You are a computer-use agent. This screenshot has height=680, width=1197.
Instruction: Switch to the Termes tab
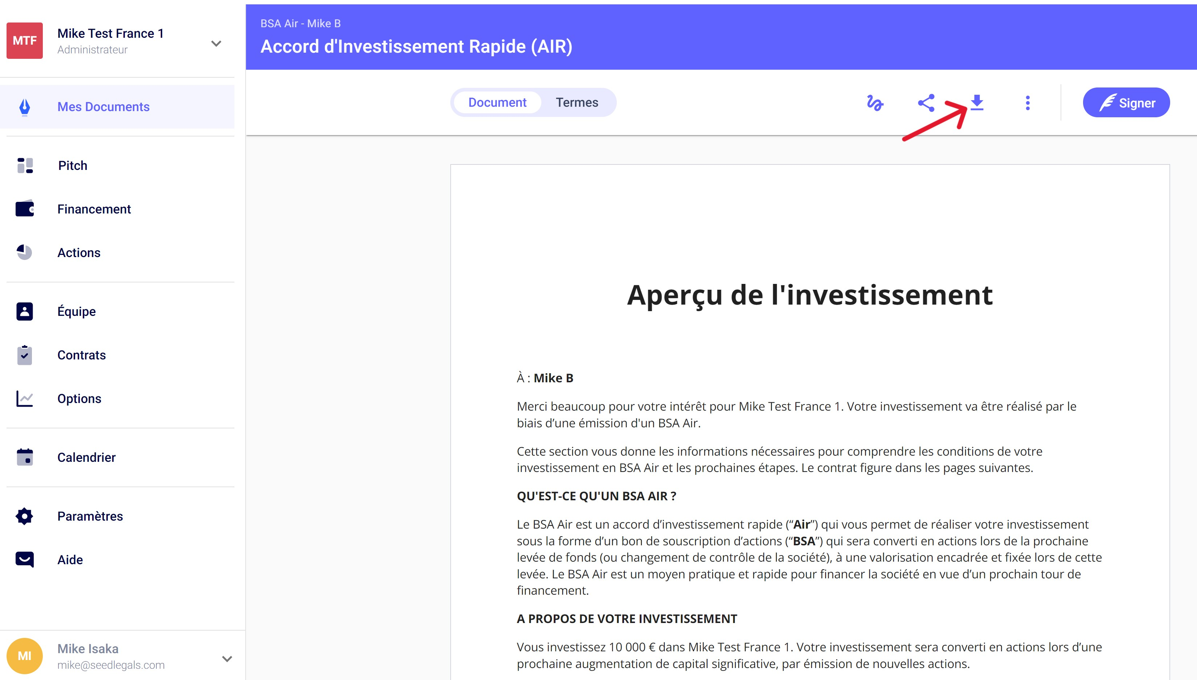pyautogui.click(x=576, y=102)
